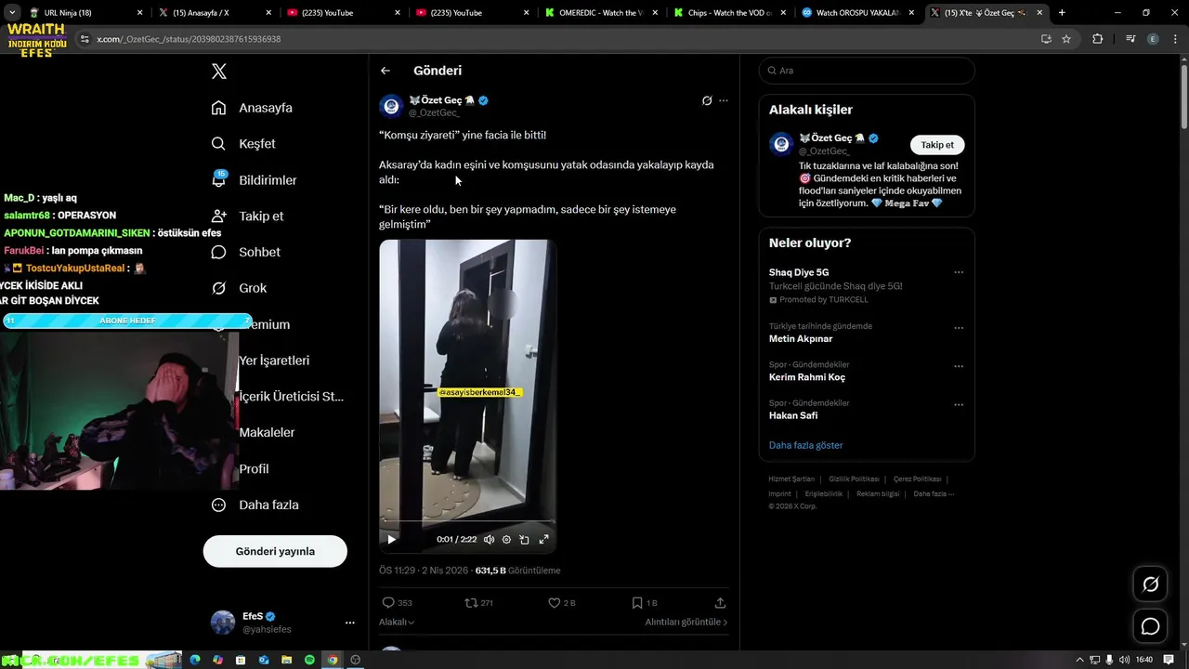Open Sohbet chat in the sidebar
This screenshot has height=669, width=1189.
245,252
